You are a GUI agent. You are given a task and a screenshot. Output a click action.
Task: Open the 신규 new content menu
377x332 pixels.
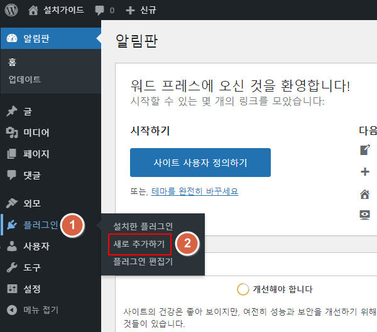click(148, 10)
